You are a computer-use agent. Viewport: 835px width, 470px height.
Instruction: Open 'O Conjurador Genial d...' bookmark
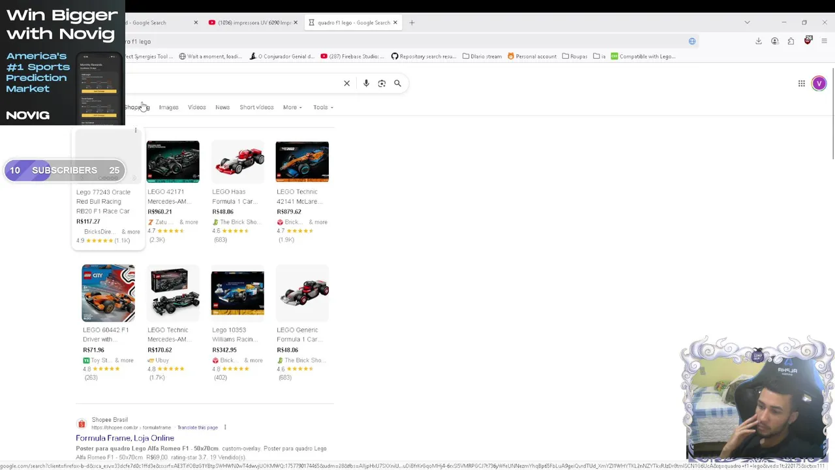282,56
